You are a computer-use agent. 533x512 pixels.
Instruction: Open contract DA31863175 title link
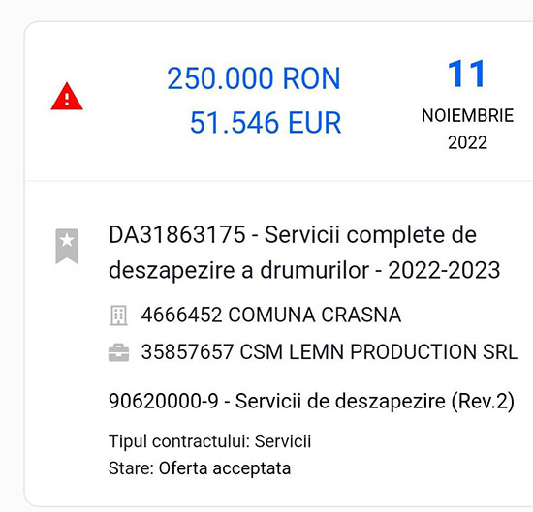(293, 234)
